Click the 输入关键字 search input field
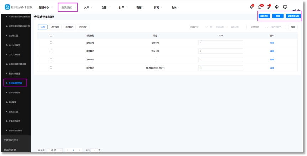This screenshot has width=307, height=156. [278, 27]
